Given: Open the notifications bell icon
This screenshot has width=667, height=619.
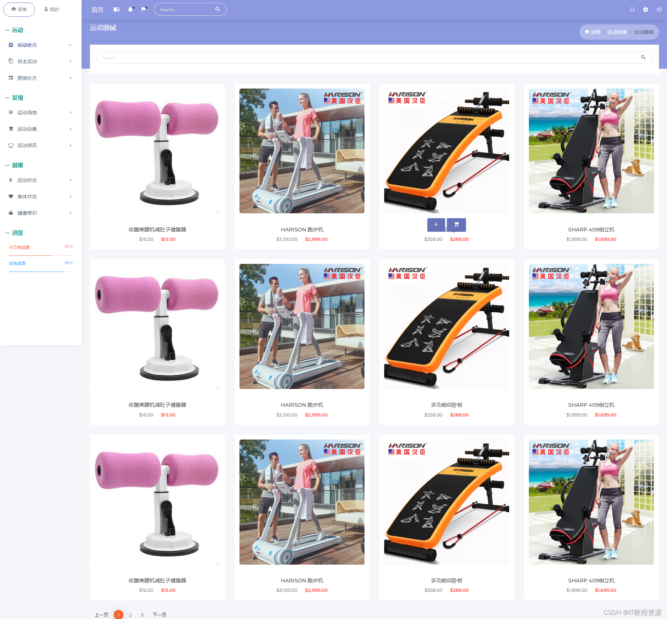Looking at the screenshot, I should [130, 9].
